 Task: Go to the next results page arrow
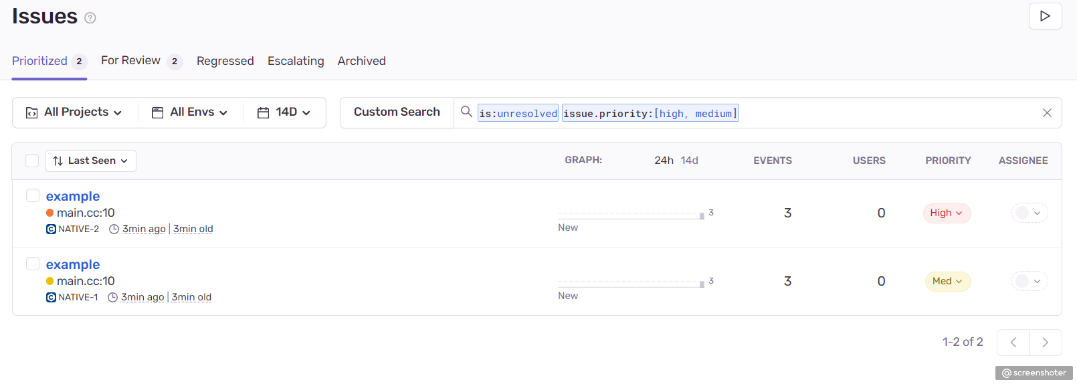pyautogui.click(x=1045, y=343)
